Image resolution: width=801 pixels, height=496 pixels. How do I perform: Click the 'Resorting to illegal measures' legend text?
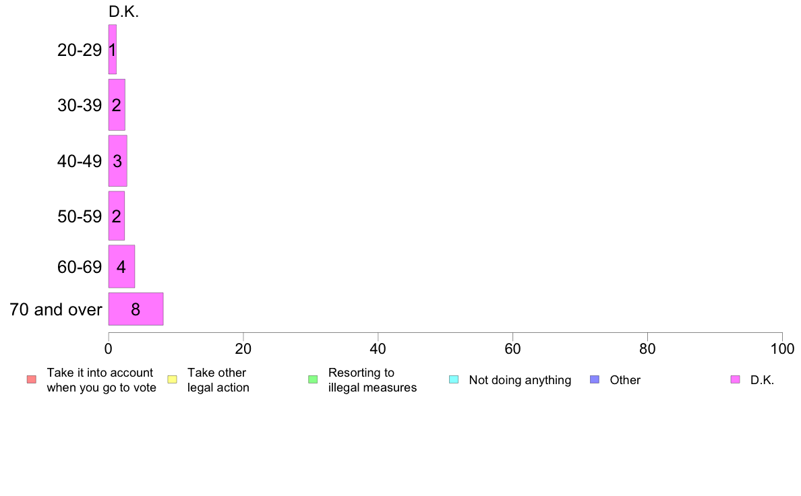click(372, 380)
